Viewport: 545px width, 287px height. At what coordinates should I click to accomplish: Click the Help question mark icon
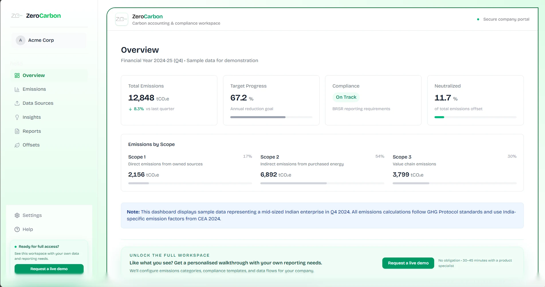[17, 229]
